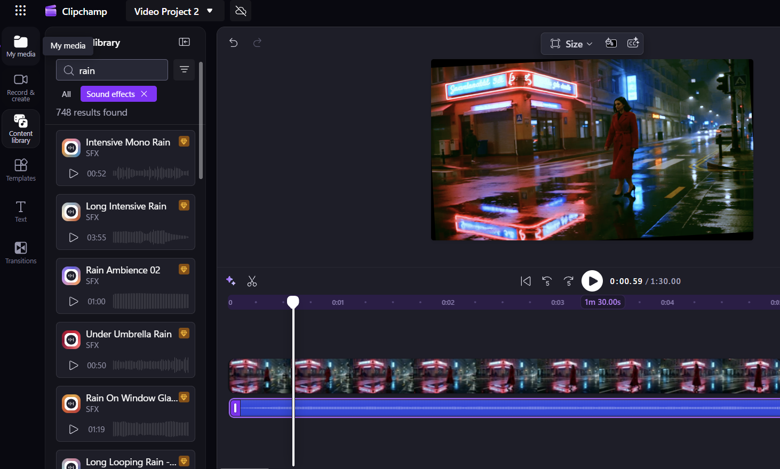Click waveform of Intensive Mono Rain
The height and width of the screenshot is (469, 780).
coord(150,173)
